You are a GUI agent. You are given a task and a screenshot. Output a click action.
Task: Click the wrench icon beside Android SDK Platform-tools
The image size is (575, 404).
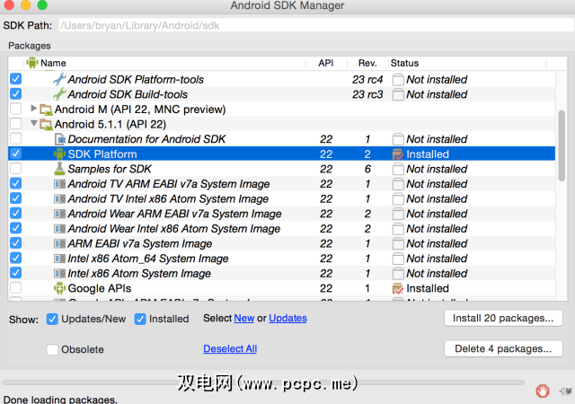[59, 79]
